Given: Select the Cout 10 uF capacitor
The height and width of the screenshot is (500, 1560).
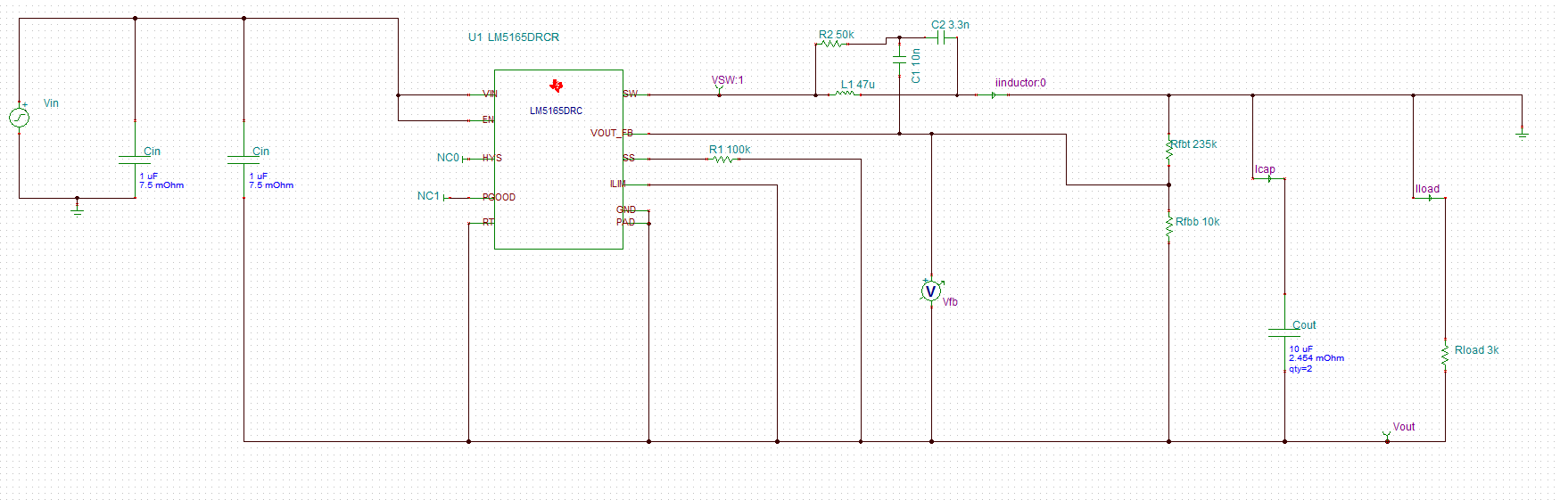Looking at the screenshot, I should pos(1284,332).
